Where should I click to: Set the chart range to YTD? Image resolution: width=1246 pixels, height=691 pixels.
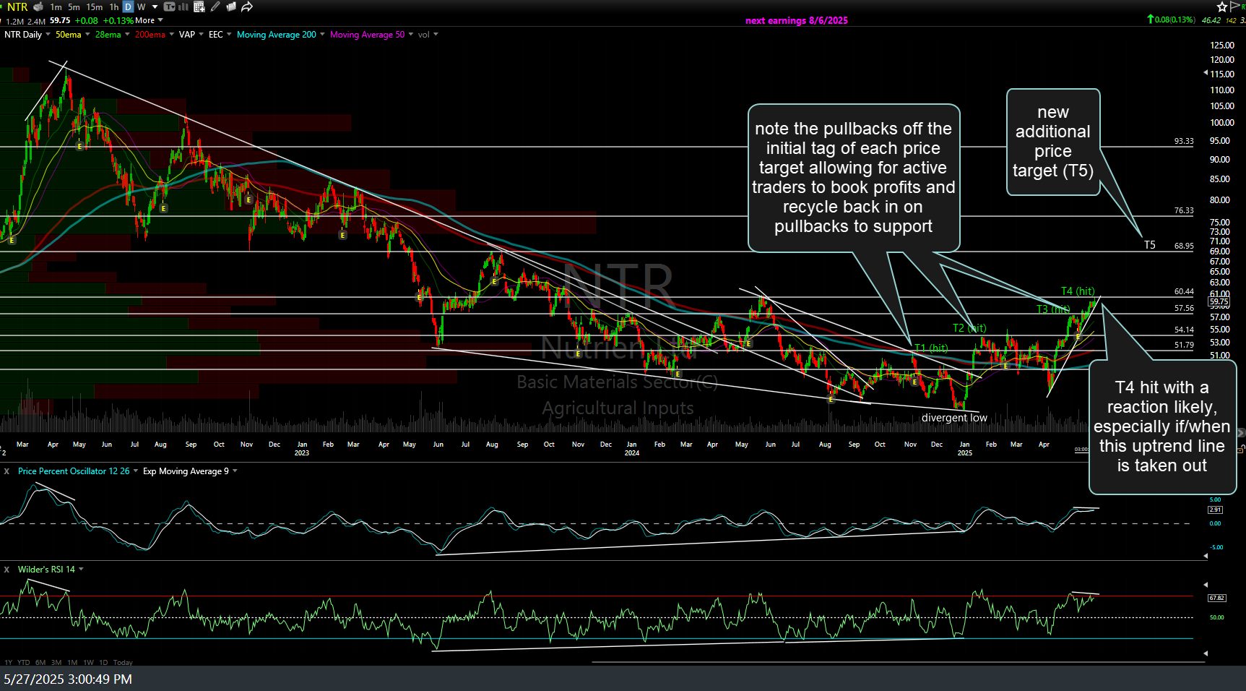24,662
